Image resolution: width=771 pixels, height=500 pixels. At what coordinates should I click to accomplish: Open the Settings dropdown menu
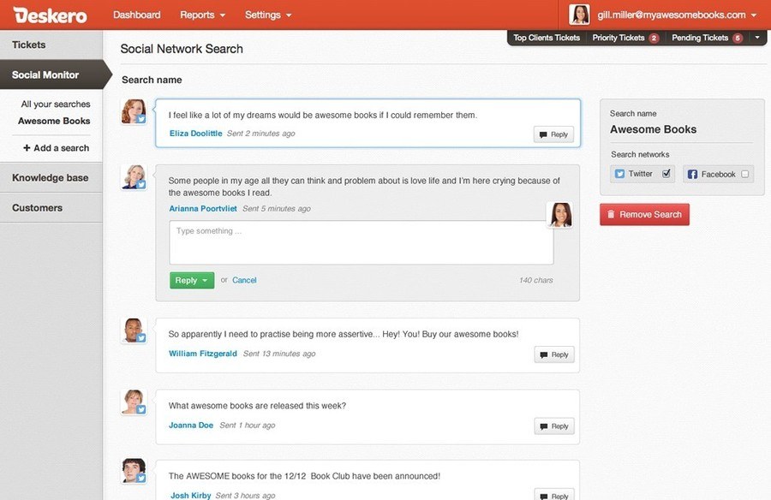tap(268, 15)
